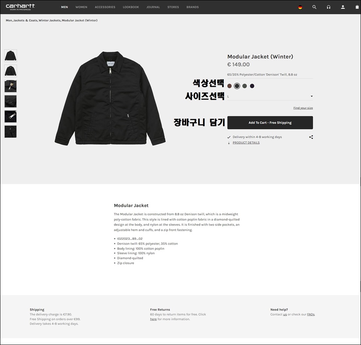Open the Contact 'us' link

point(285,315)
